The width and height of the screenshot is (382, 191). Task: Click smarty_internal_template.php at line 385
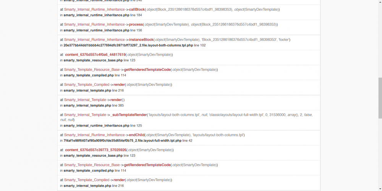pyautogui.click(x=87, y=106)
